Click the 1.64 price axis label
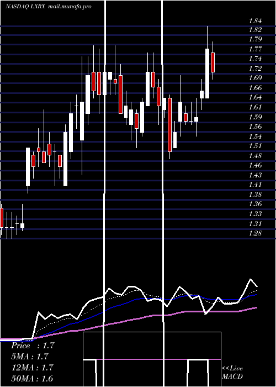The width and height of the screenshot is (276, 387). (255, 98)
